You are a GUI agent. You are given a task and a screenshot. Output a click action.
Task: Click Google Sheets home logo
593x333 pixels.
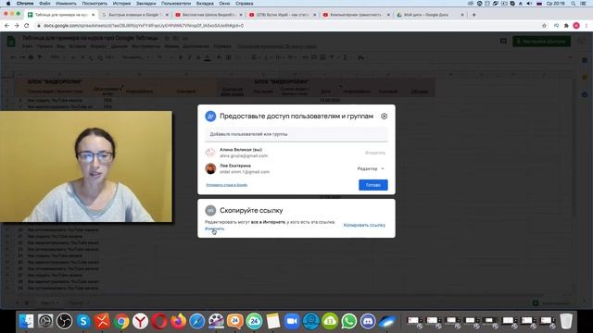pyautogui.click(x=11, y=41)
